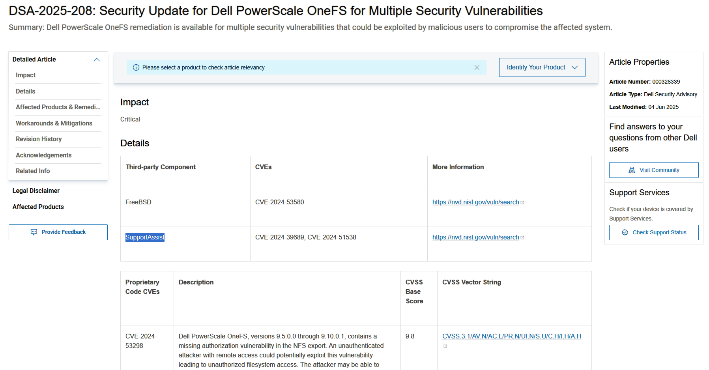Open the Identify Your Product dropdown

[x=542, y=67]
